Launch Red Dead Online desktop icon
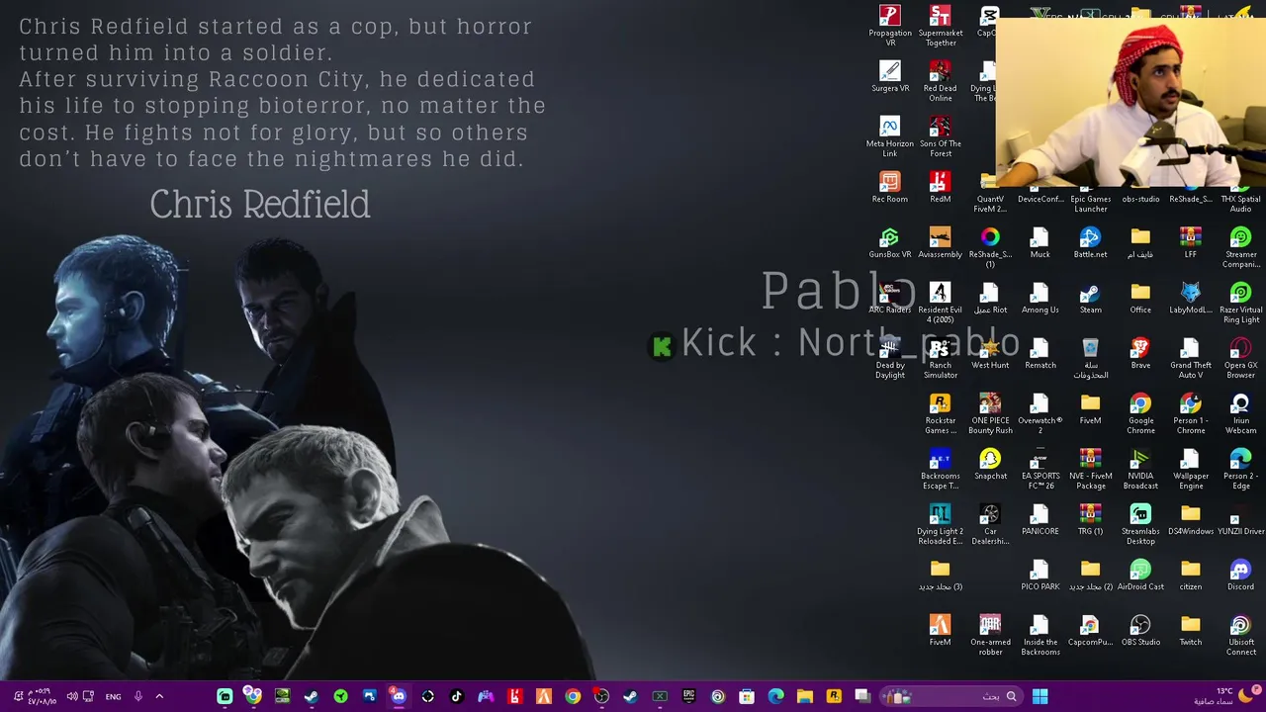This screenshot has height=712, width=1266. pos(941,81)
